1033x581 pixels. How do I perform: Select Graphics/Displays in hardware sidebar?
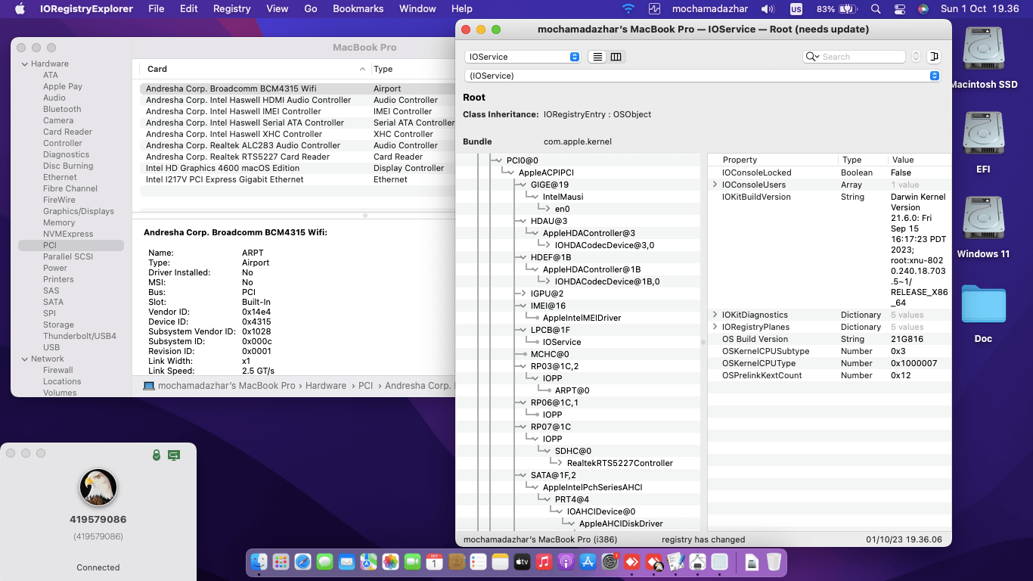pyautogui.click(x=79, y=211)
